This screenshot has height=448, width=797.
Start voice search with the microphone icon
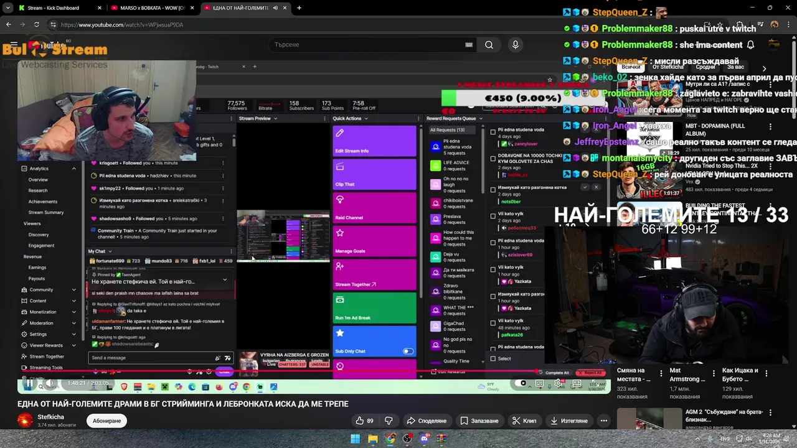pyautogui.click(x=515, y=45)
